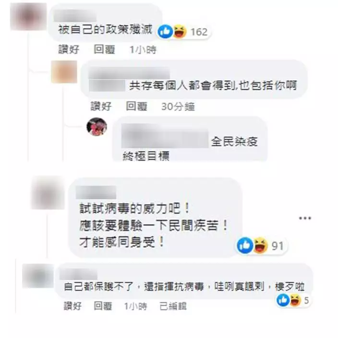Click the laughing emoji reaction beside count 5

295,300
